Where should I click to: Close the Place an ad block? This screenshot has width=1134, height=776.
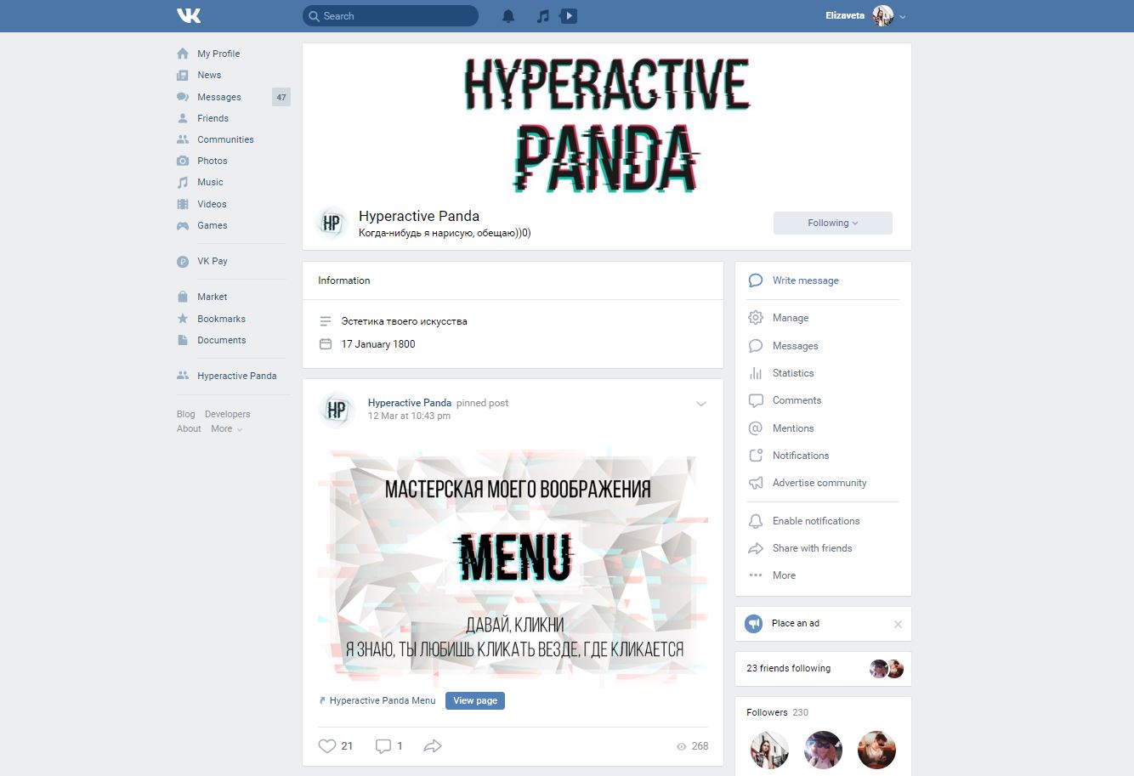point(898,624)
